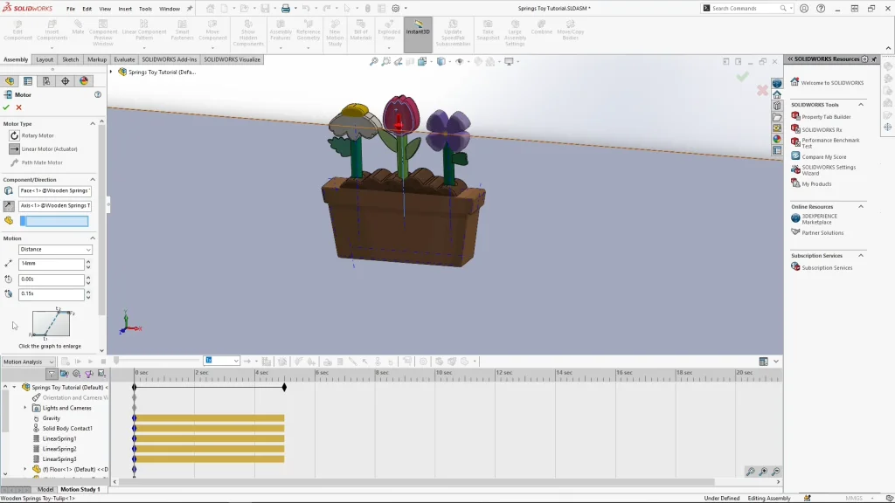This screenshot has height=503, width=895.
Task: Expand the Lights and Cameras tree node
Action: click(25, 408)
